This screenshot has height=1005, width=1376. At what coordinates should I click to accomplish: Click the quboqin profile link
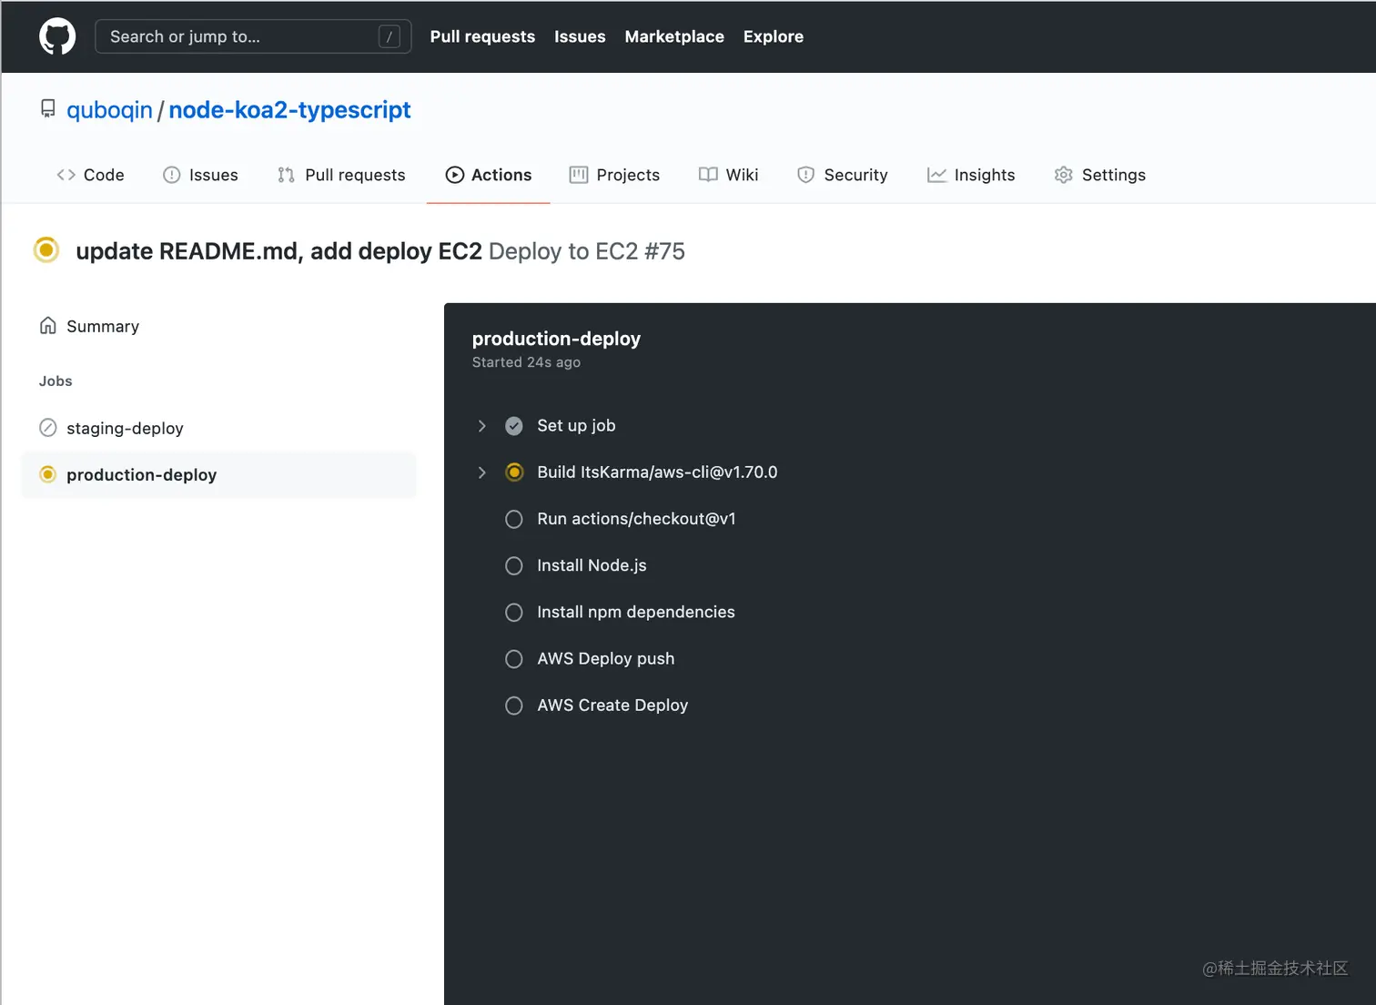109,109
